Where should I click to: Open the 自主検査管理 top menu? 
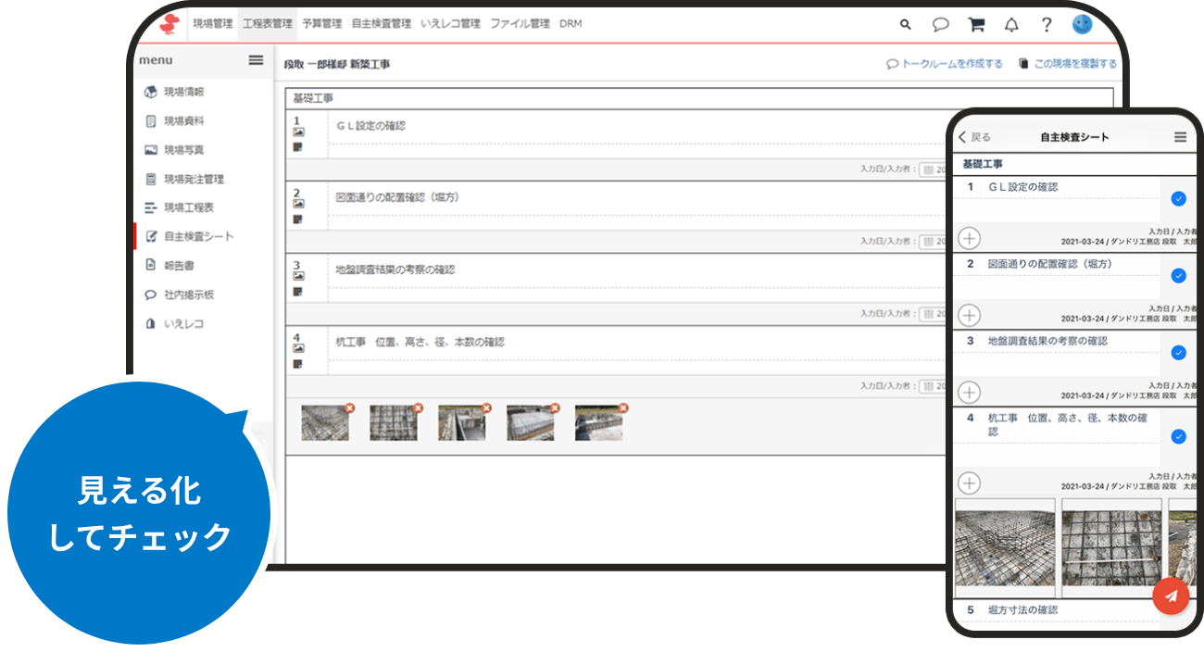coord(381,24)
